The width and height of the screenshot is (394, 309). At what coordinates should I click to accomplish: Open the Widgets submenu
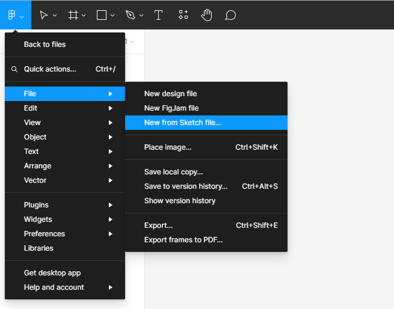(65, 219)
